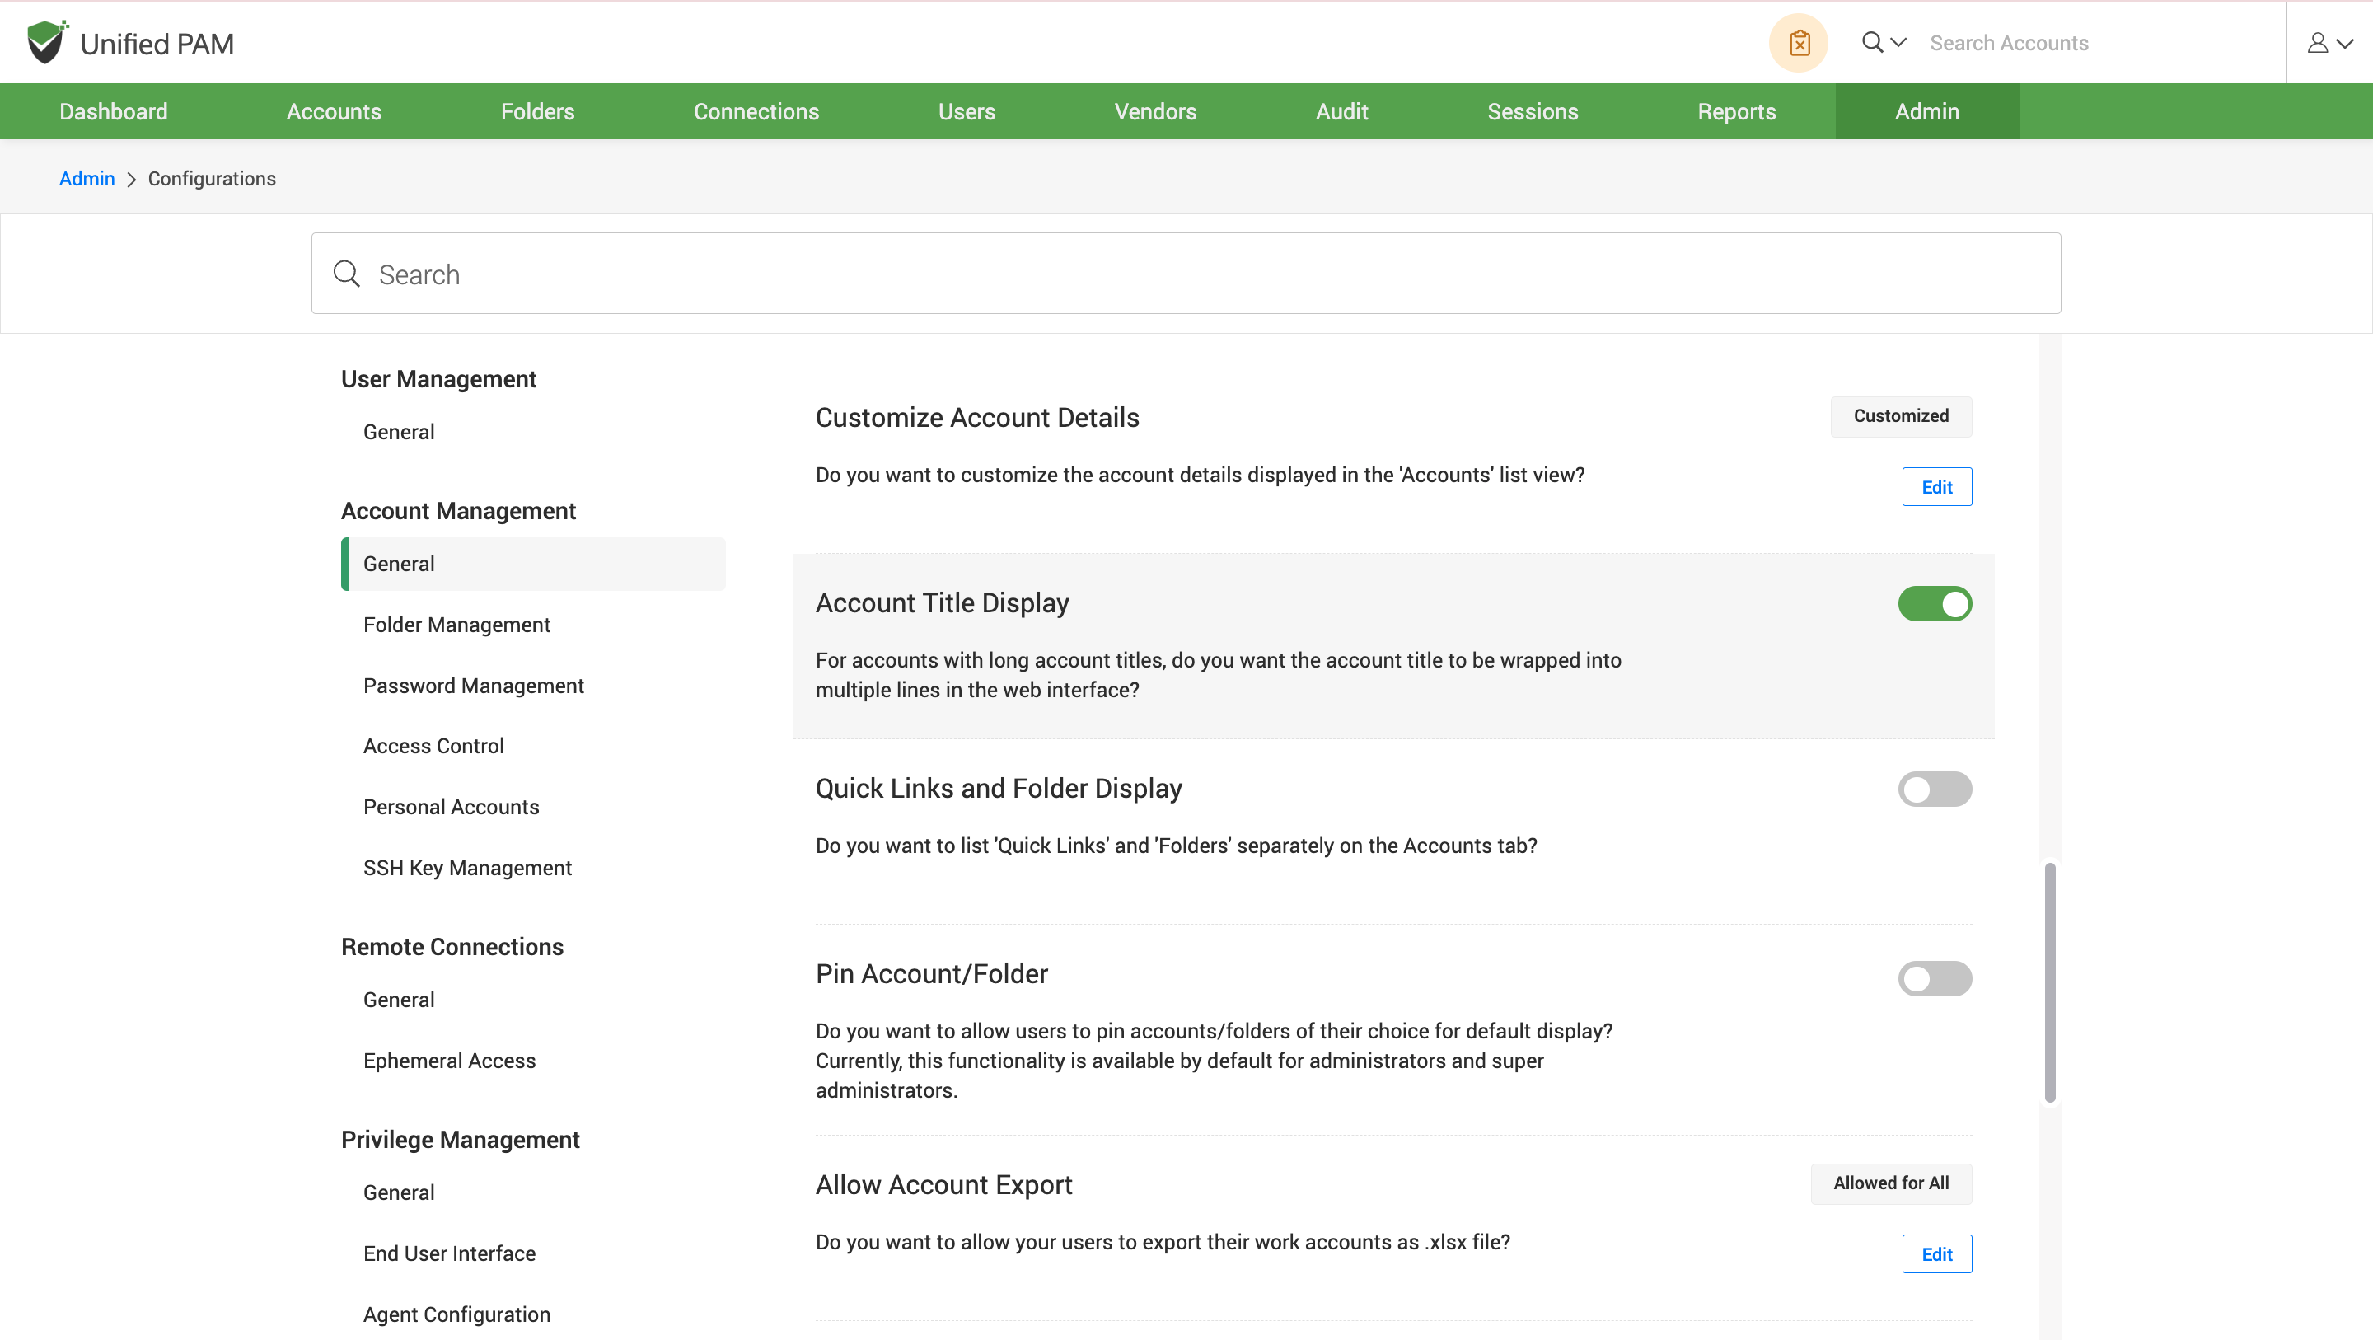Viewport: 2373px width, 1340px height.
Task: Click the Unified PAM shield logo
Action: (x=46, y=42)
